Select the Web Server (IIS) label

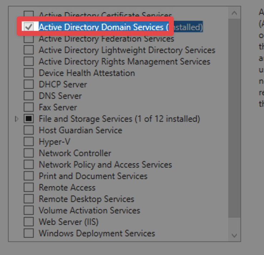(69, 222)
